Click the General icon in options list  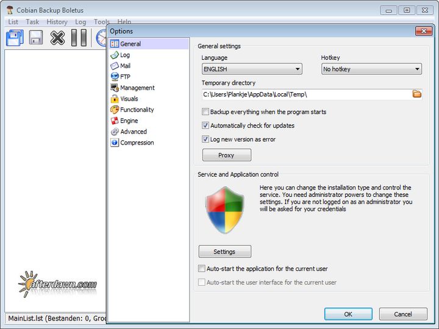point(115,44)
